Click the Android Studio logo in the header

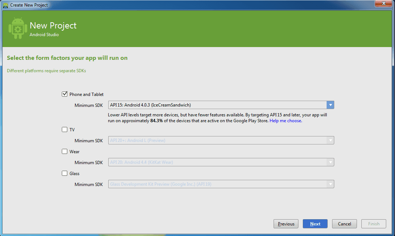point(18,28)
